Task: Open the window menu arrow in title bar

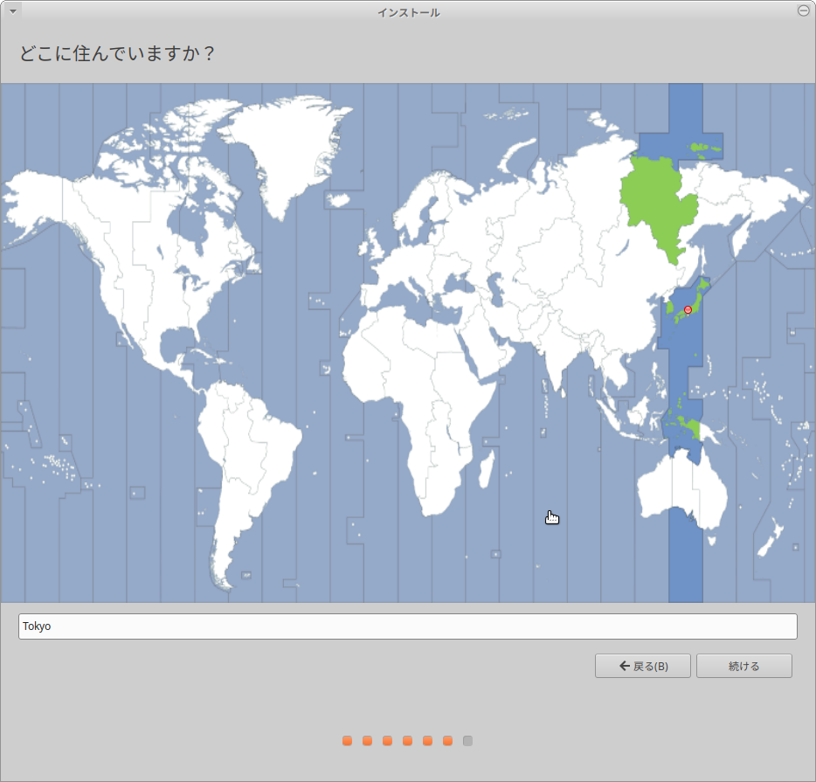Action: click(13, 11)
